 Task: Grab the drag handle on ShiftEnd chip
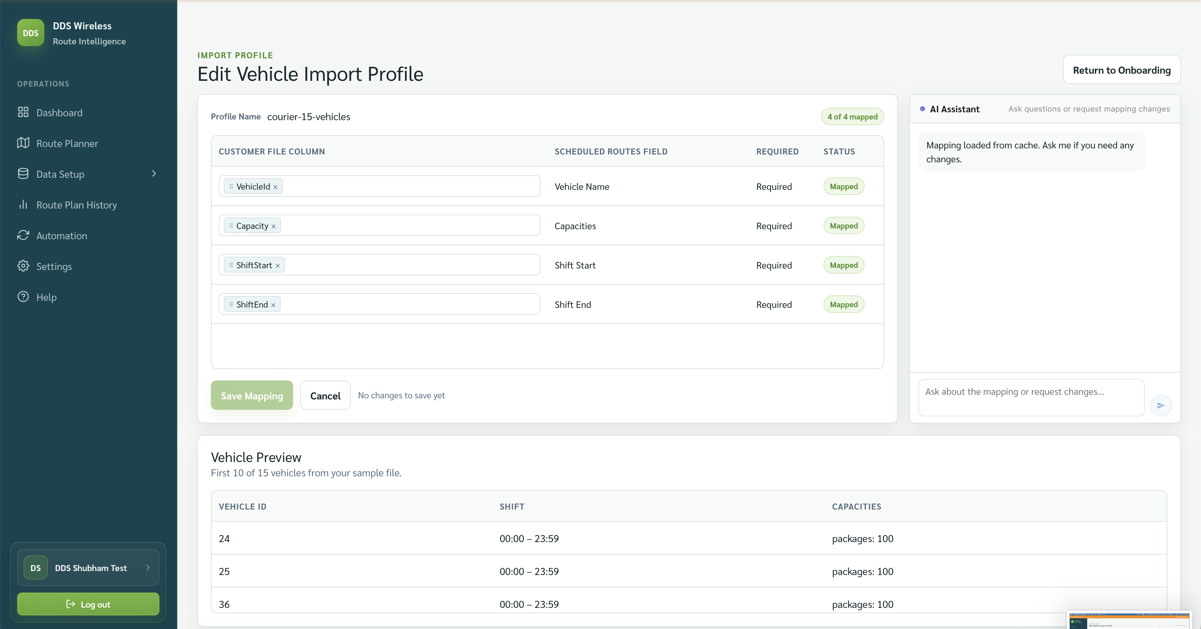tap(231, 304)
